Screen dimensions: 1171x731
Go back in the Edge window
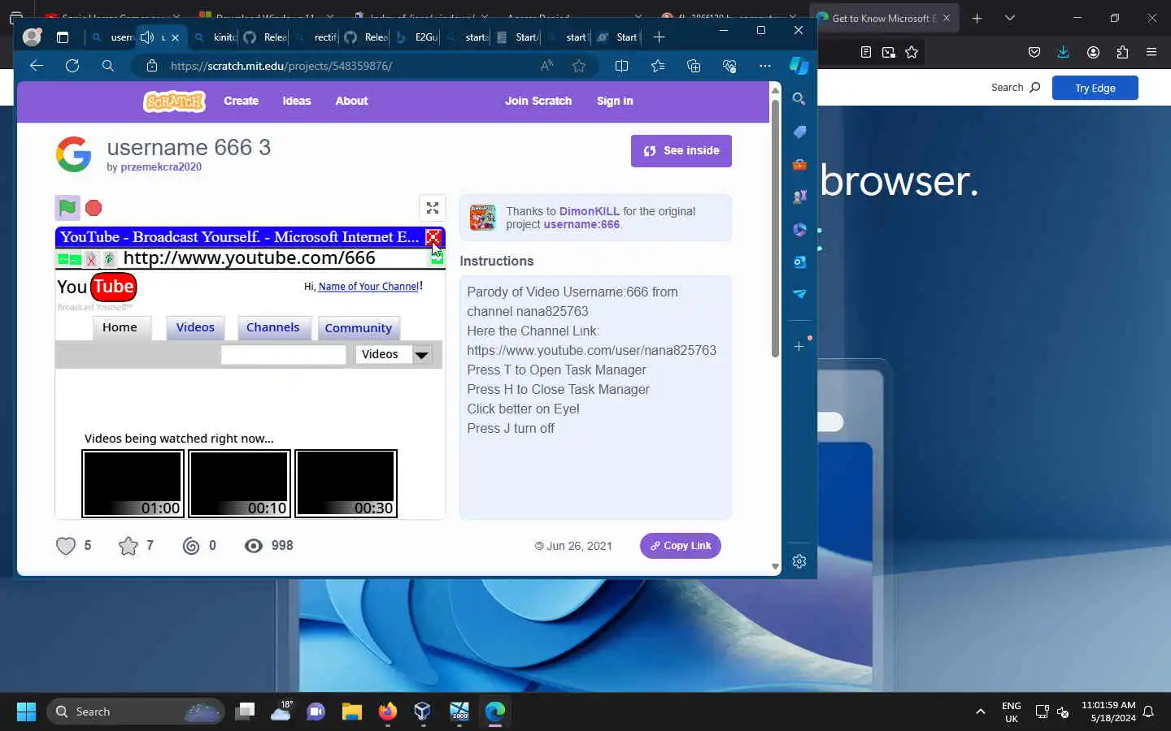(x=37, y=66)
